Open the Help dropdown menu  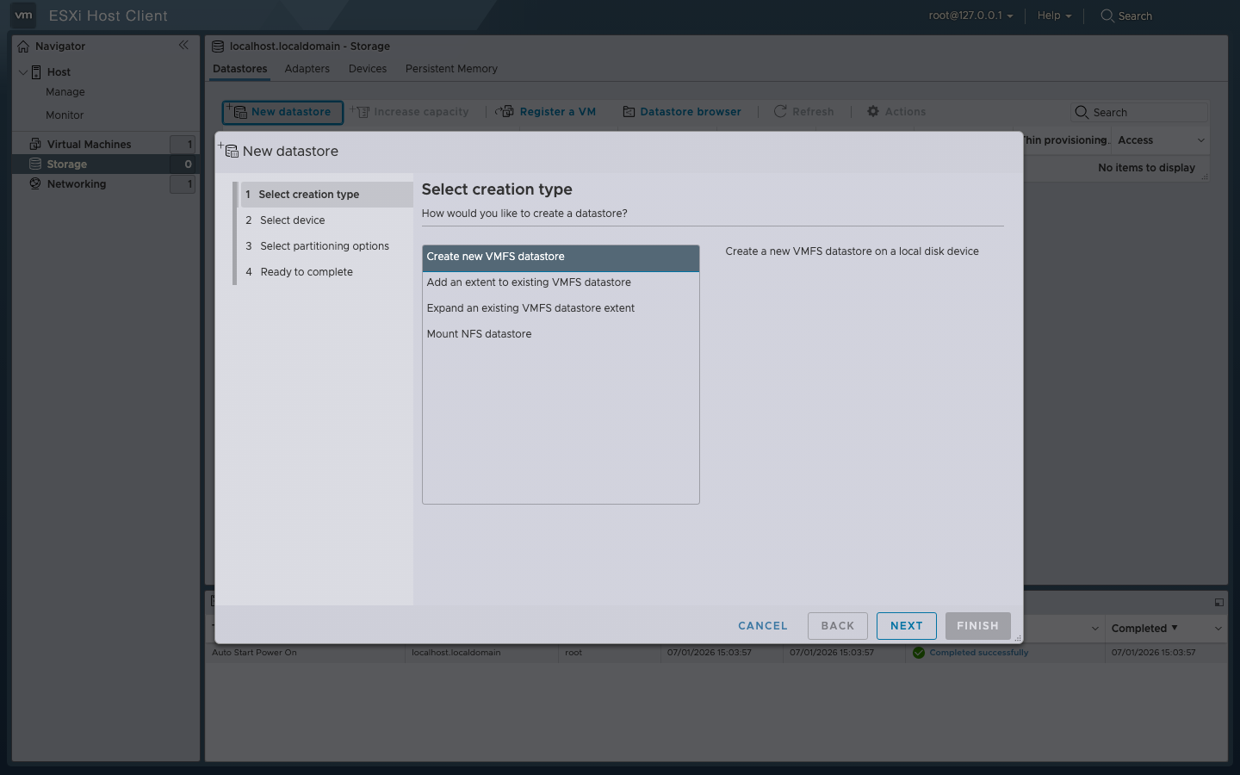coord(1054,15)
